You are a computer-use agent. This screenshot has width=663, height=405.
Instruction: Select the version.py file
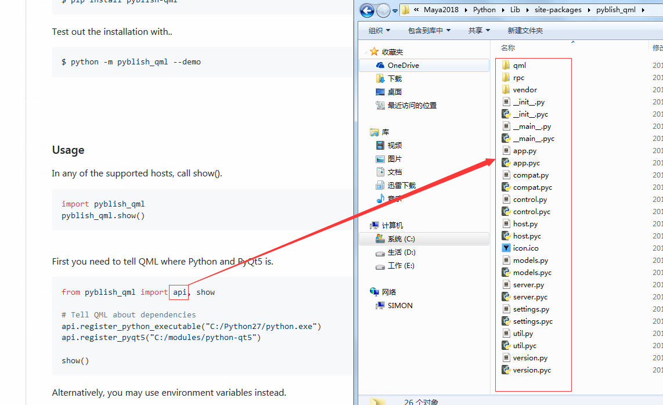coord(525,358)
